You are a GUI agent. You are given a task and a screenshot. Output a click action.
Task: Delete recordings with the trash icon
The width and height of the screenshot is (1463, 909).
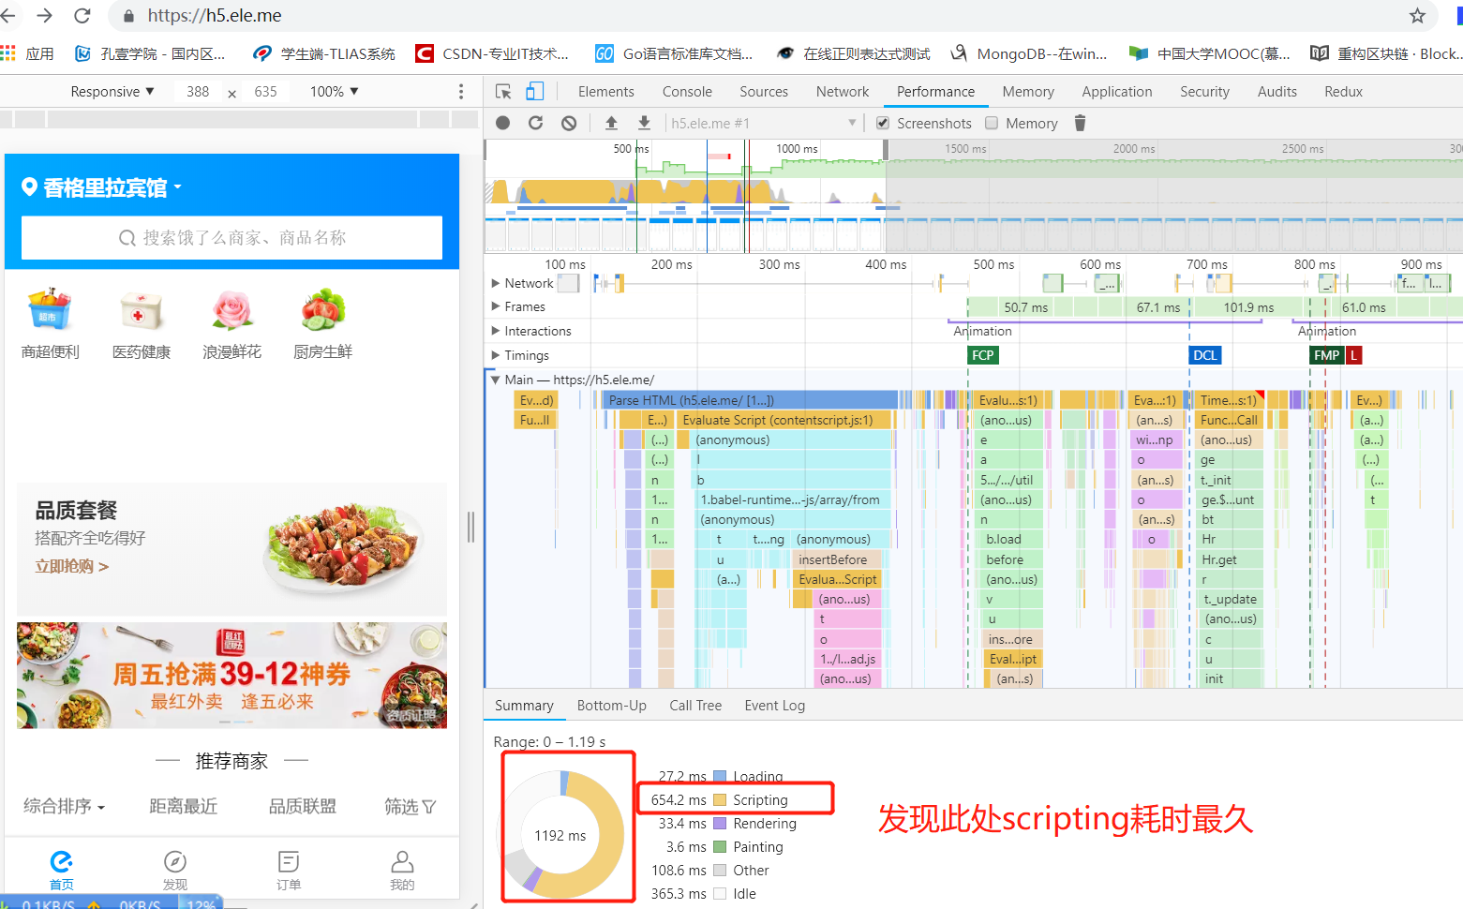click(x=1080, y=123)
